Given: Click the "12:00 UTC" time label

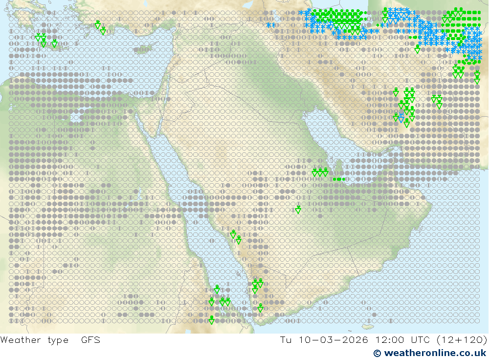Looking at the screenshot, I should pyautogui.click(x=402, y=339).
